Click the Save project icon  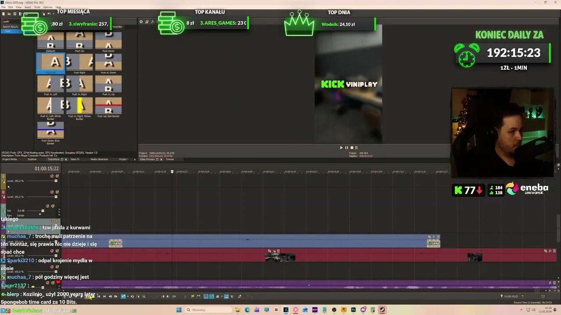pyautogui.click(x=14, y=14)
